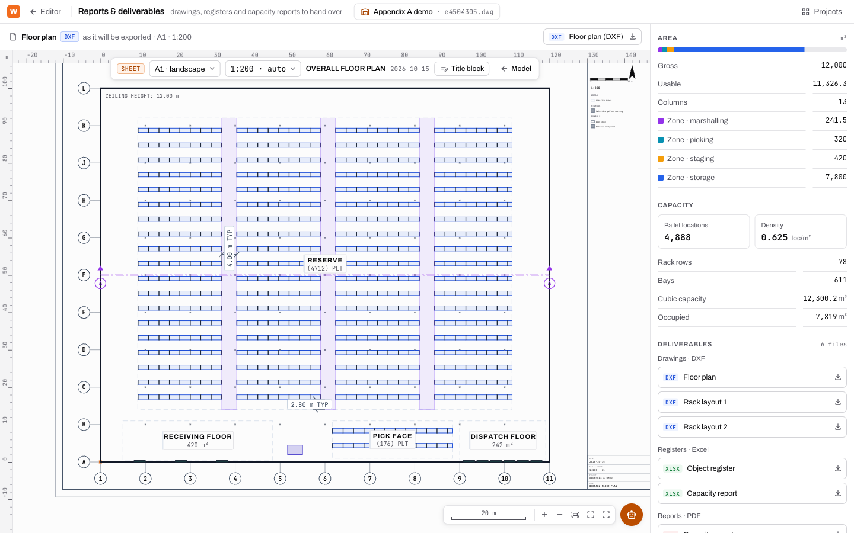This screenshot has height=533, width=854.
Task: Click the Usable area value 11,326.3
Action: (830, 84)
